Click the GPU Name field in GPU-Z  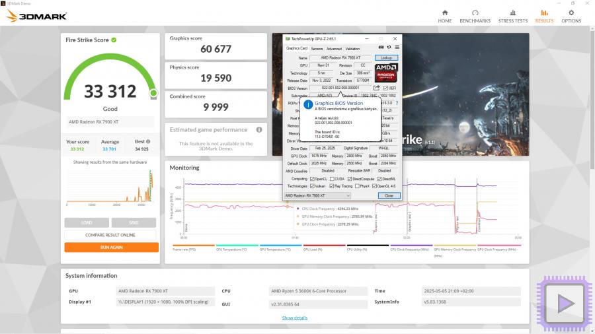pyautogui.click(x=340, y=58)
